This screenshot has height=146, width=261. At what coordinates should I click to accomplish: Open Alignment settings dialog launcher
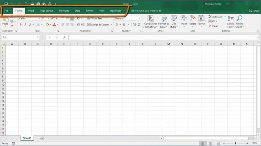112,31
